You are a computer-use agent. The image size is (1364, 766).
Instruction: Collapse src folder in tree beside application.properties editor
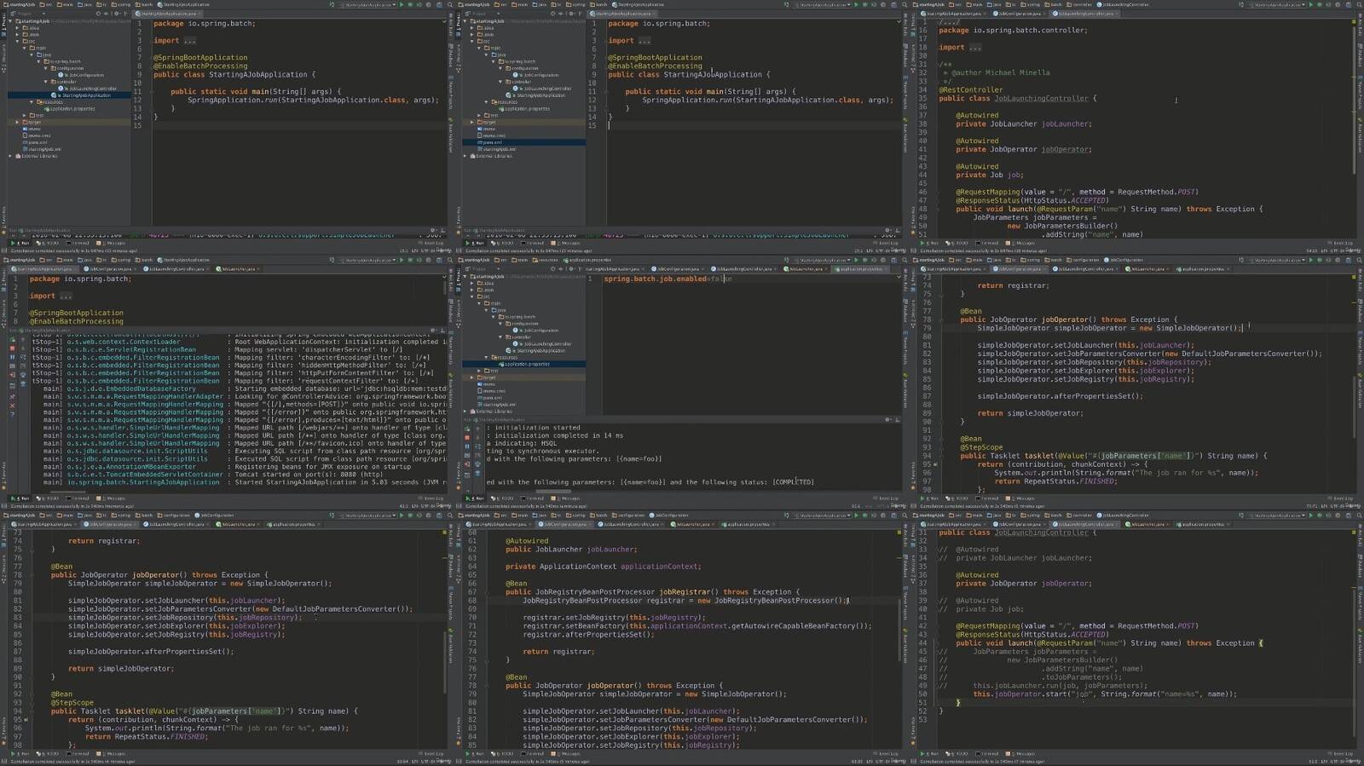(472, 297)
